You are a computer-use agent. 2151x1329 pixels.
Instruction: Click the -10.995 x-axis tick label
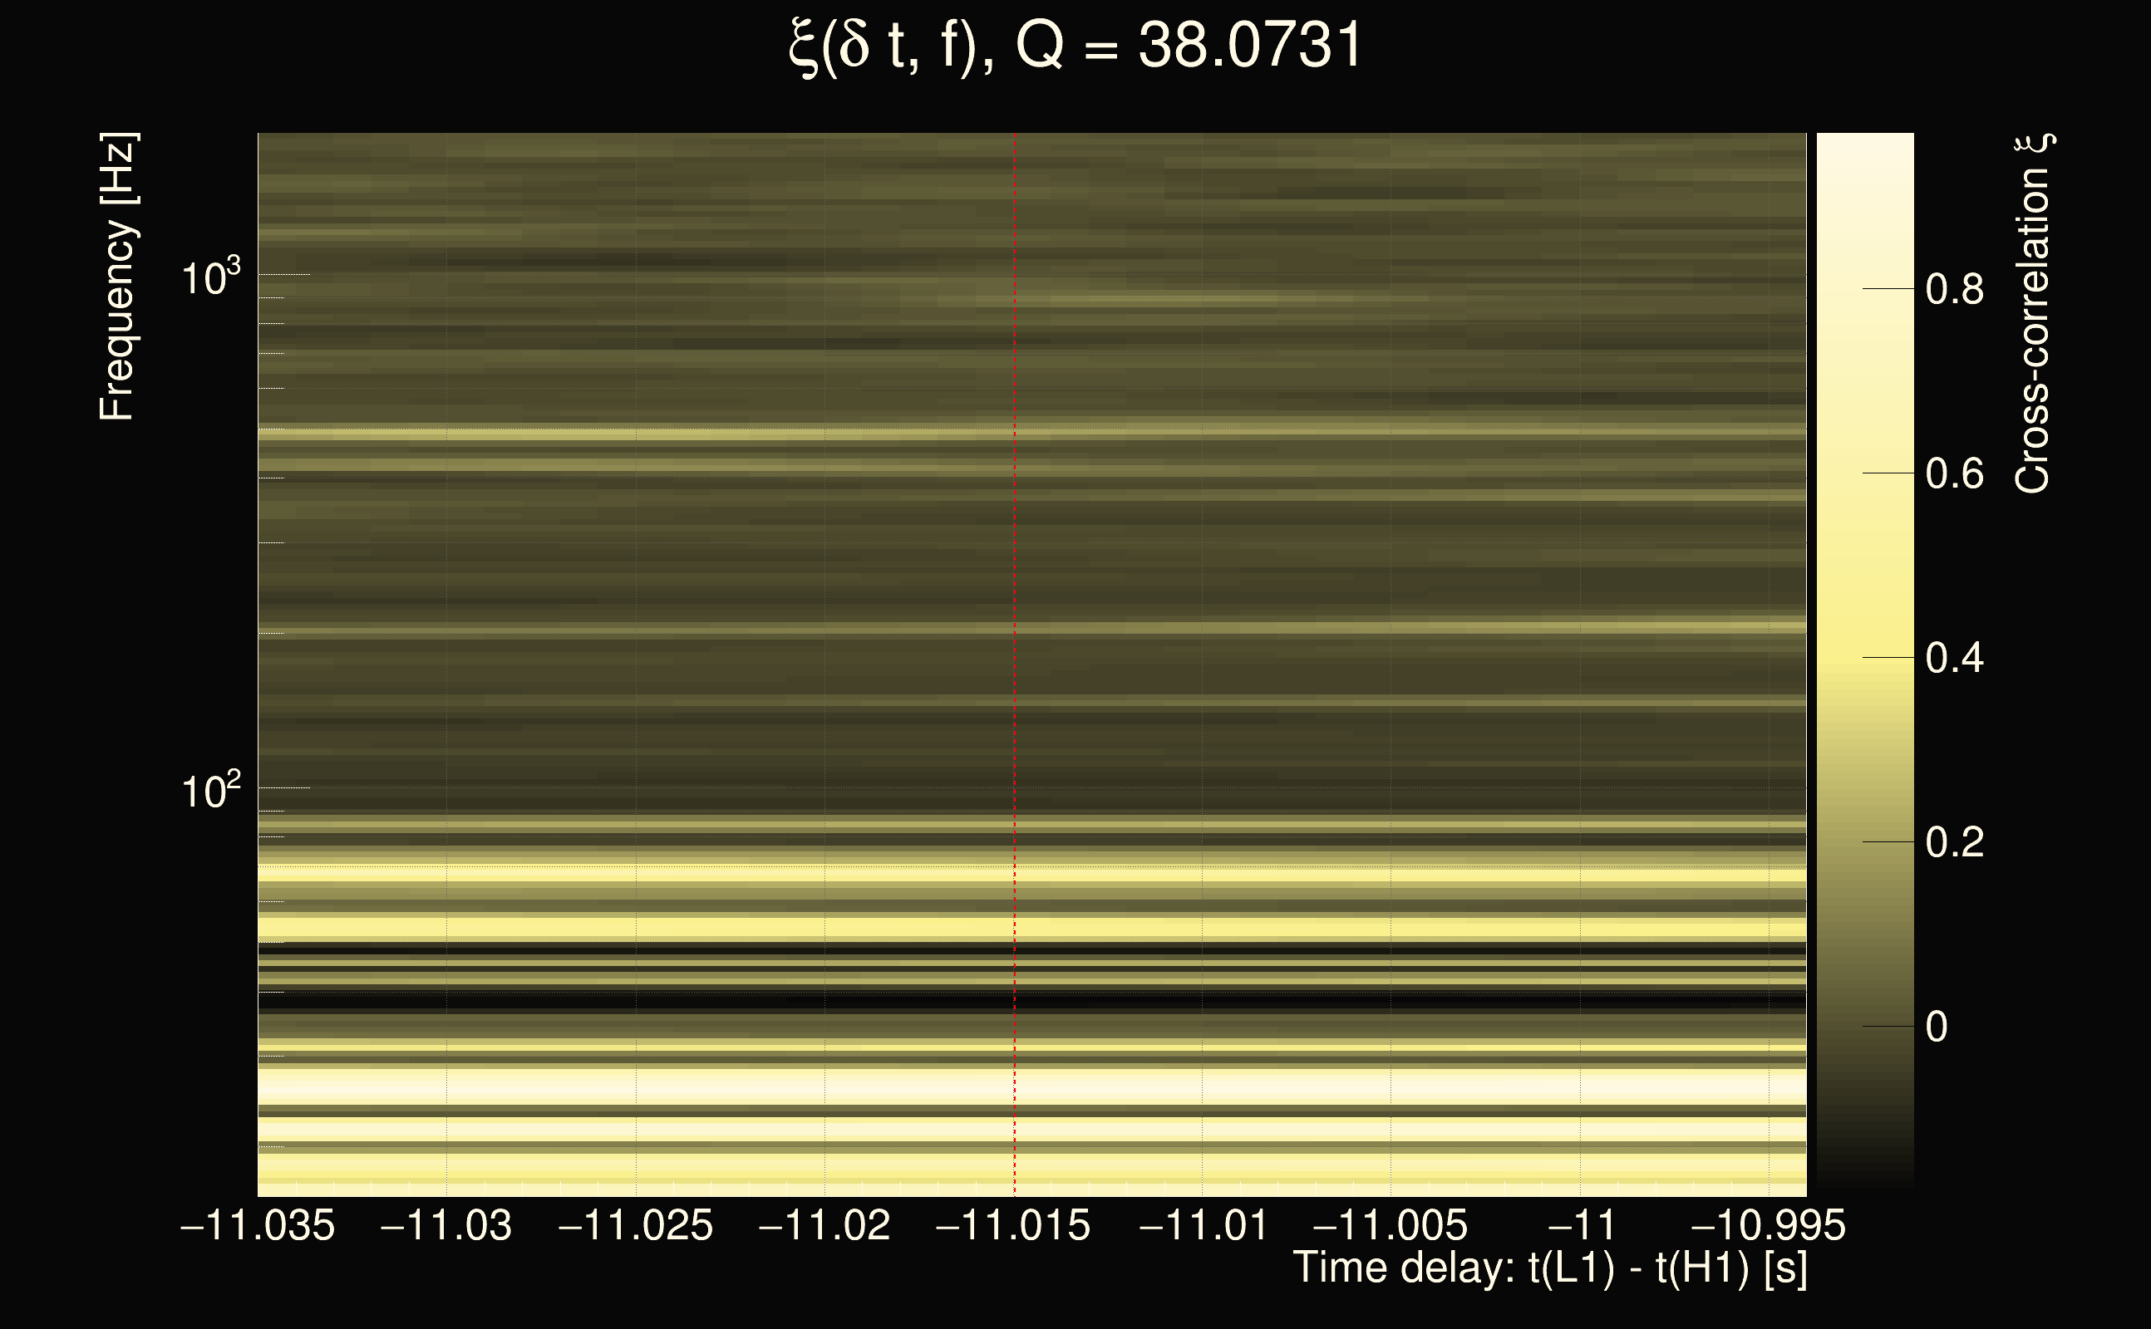[x=1768, y=1225]
